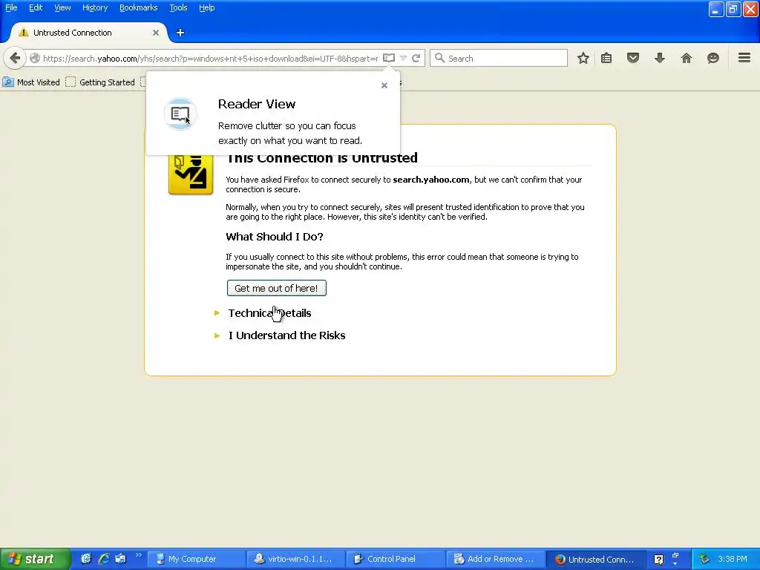The width and height of the screenshot is (760, 570).
Task: Reload the current page
Action: click(x=416, y=58)
